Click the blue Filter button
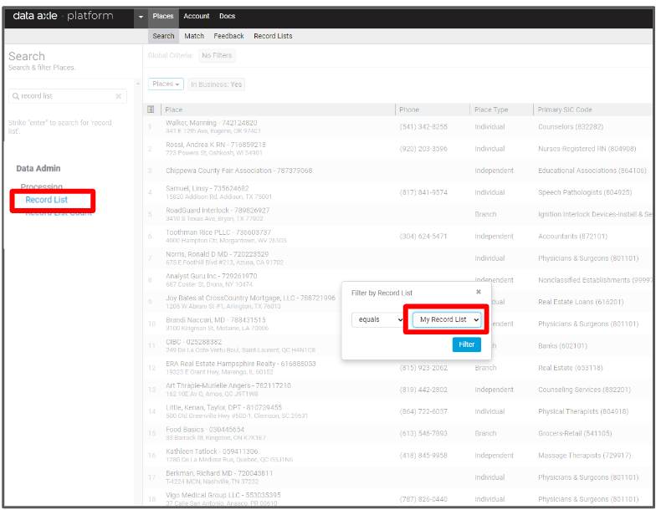Screen dimensions: 656x510 pyautogui.click(x=466, y=344)
